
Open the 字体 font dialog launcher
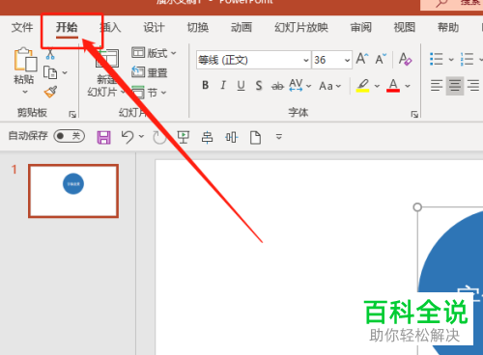pos(414,114)
